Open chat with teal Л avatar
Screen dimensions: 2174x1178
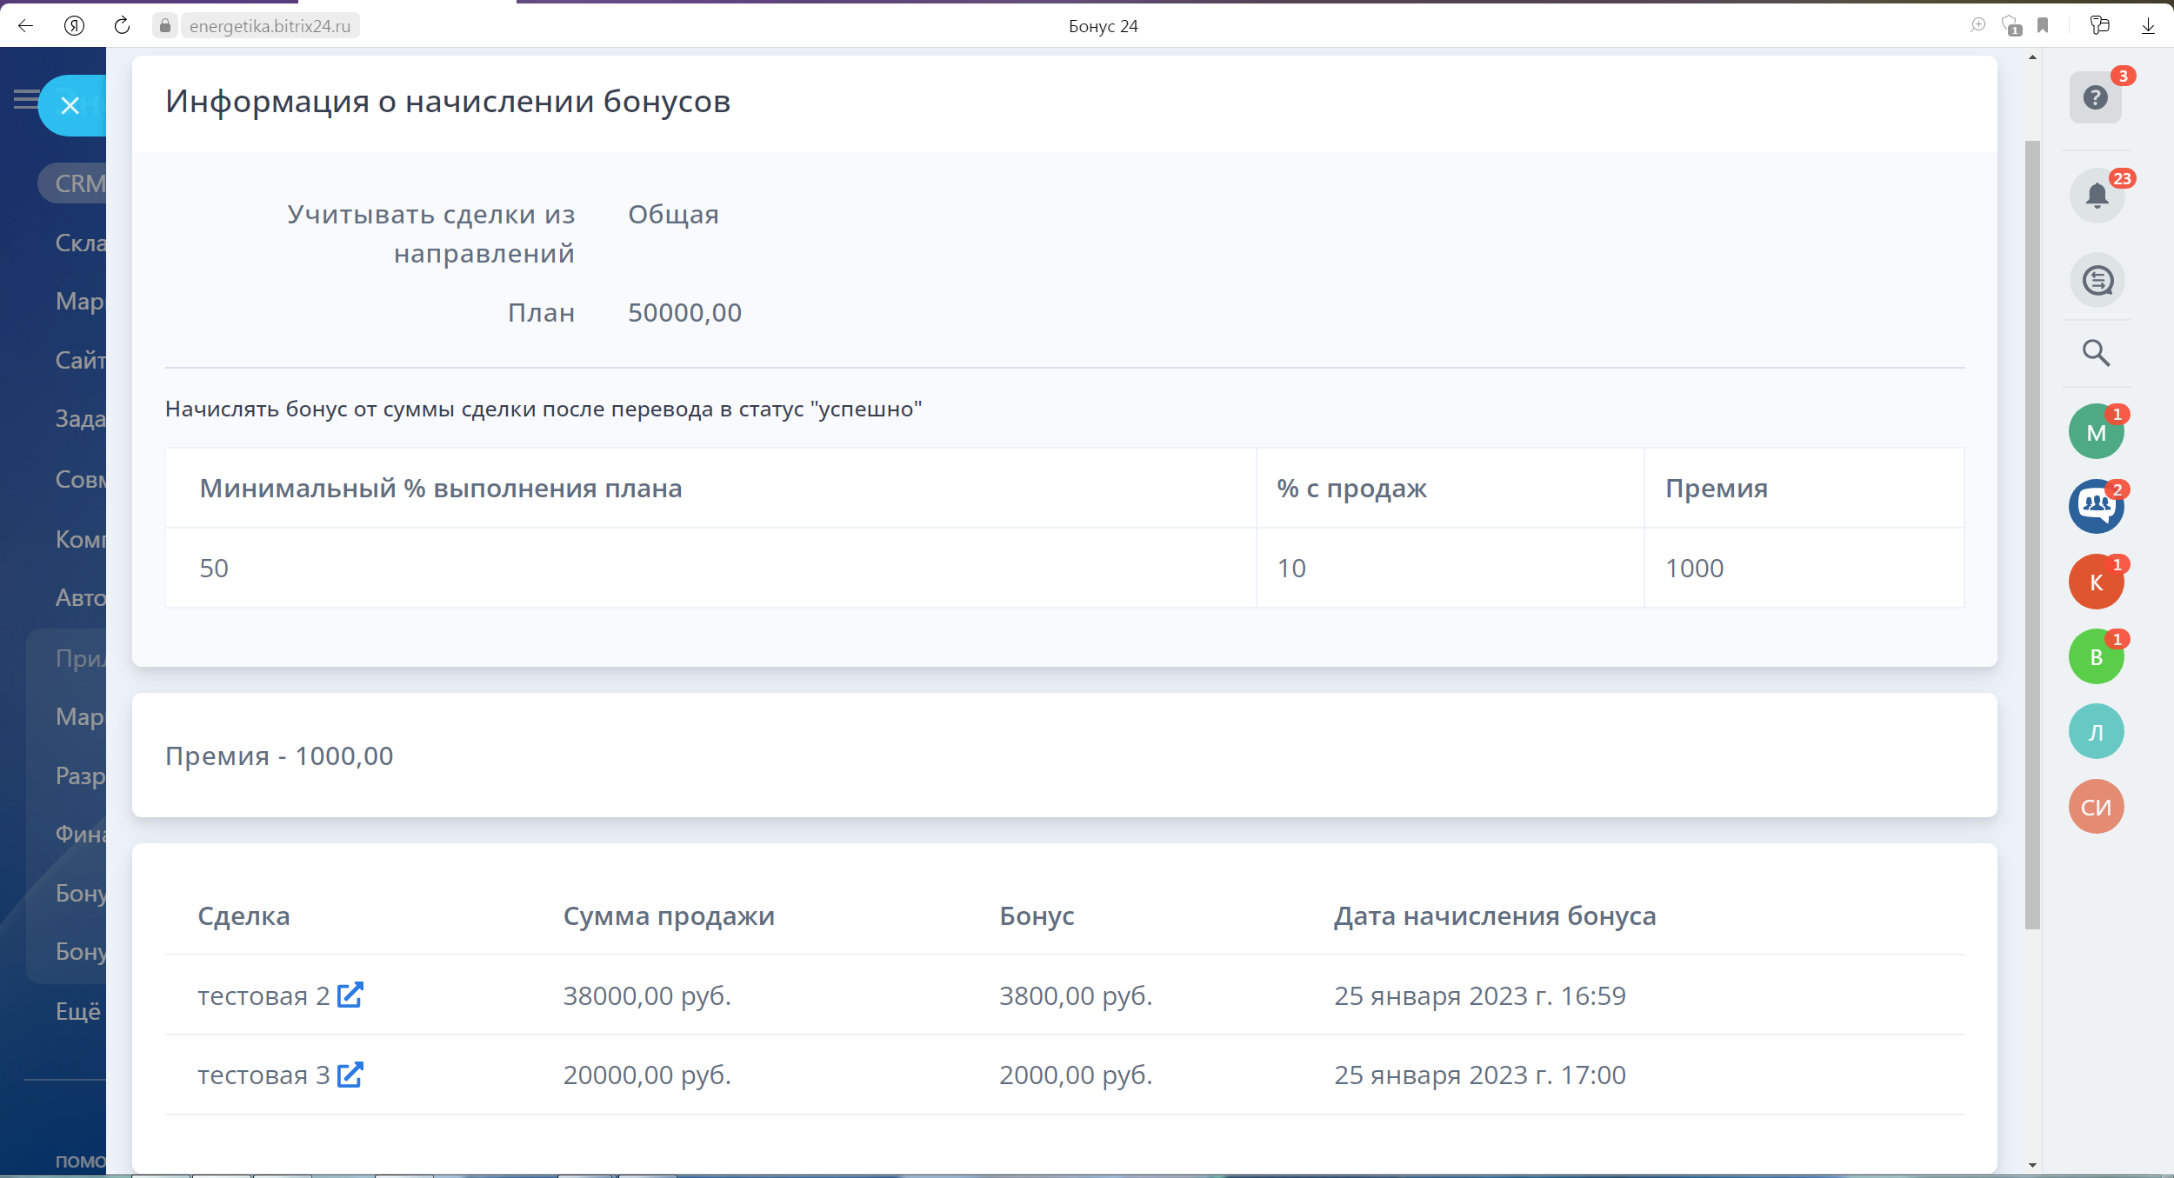2096,732
